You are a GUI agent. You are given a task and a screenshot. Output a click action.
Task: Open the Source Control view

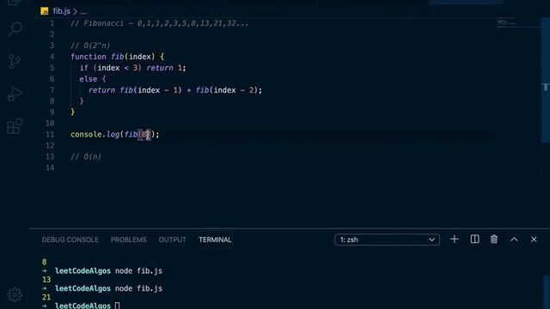pos(15,61)
